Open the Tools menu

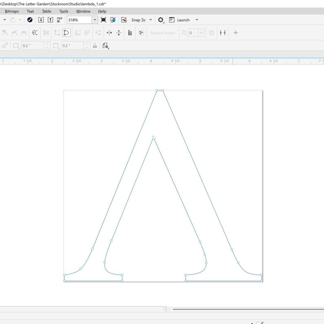coord(64,11)
